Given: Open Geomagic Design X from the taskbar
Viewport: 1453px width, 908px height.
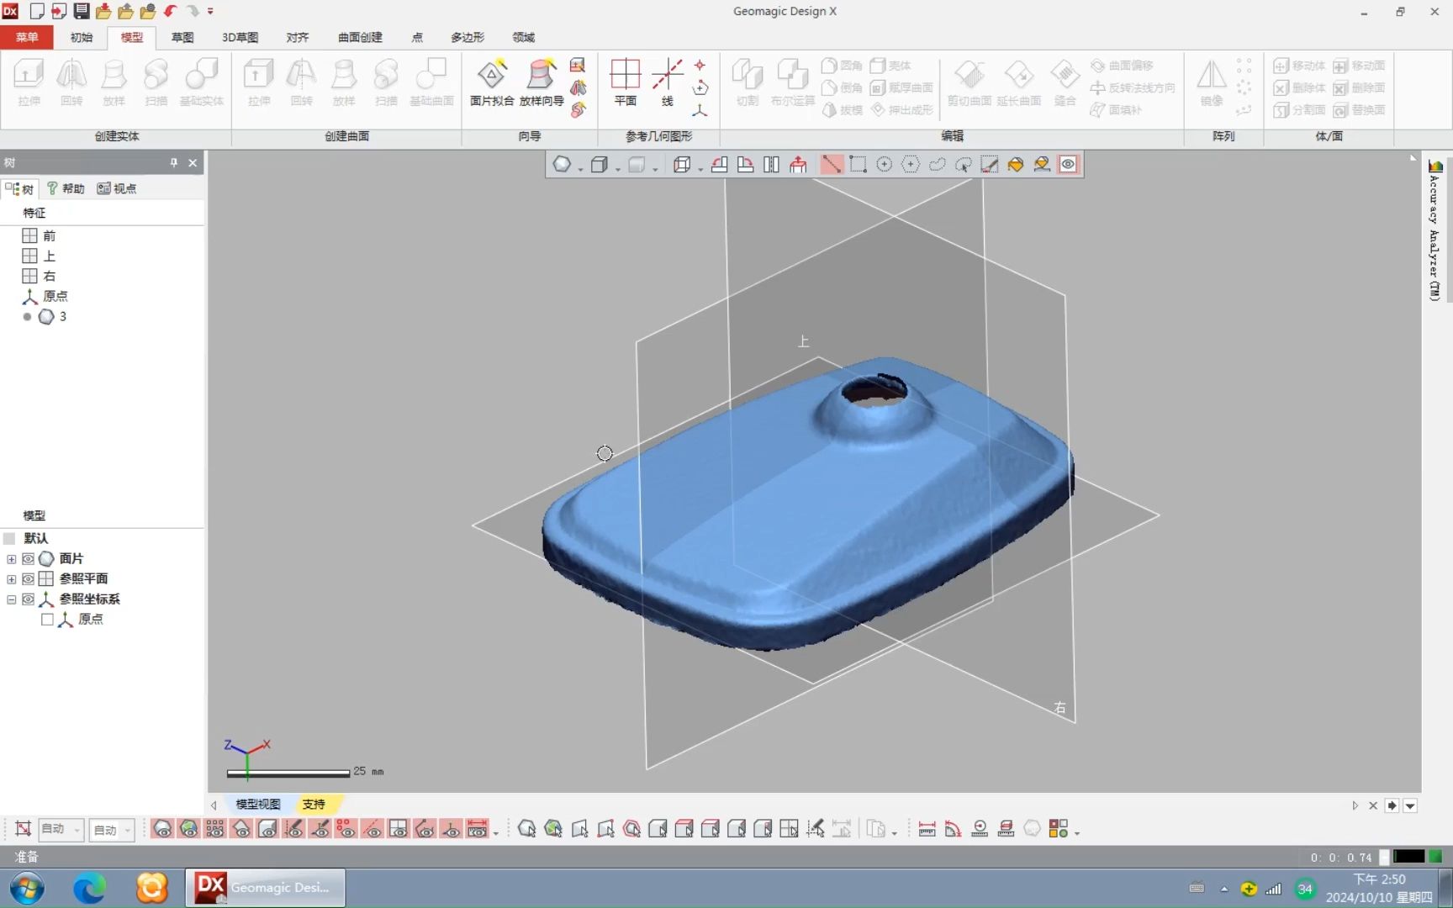Looking at the screenshot, I should click(x=264, y=887).
